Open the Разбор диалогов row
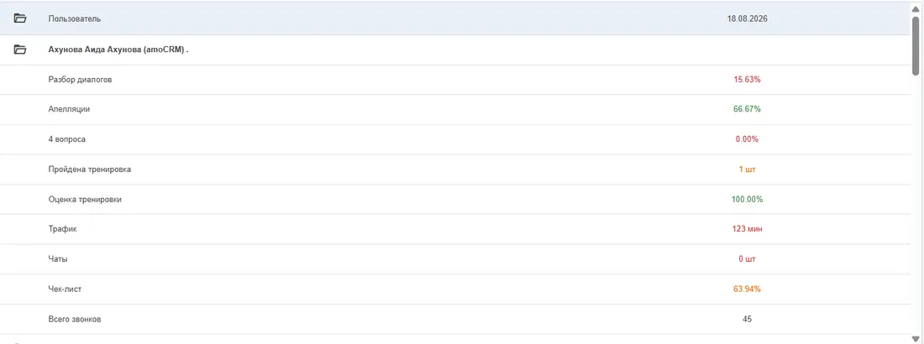Image resolution: width=924 pixels, height=344 pixels. point(455,80)
